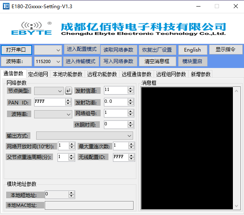Image resolution: width=244 pixels, height=215 pixels.
Task: Expand the 节点类型 dropdown
Action: (x=49, y=91)
